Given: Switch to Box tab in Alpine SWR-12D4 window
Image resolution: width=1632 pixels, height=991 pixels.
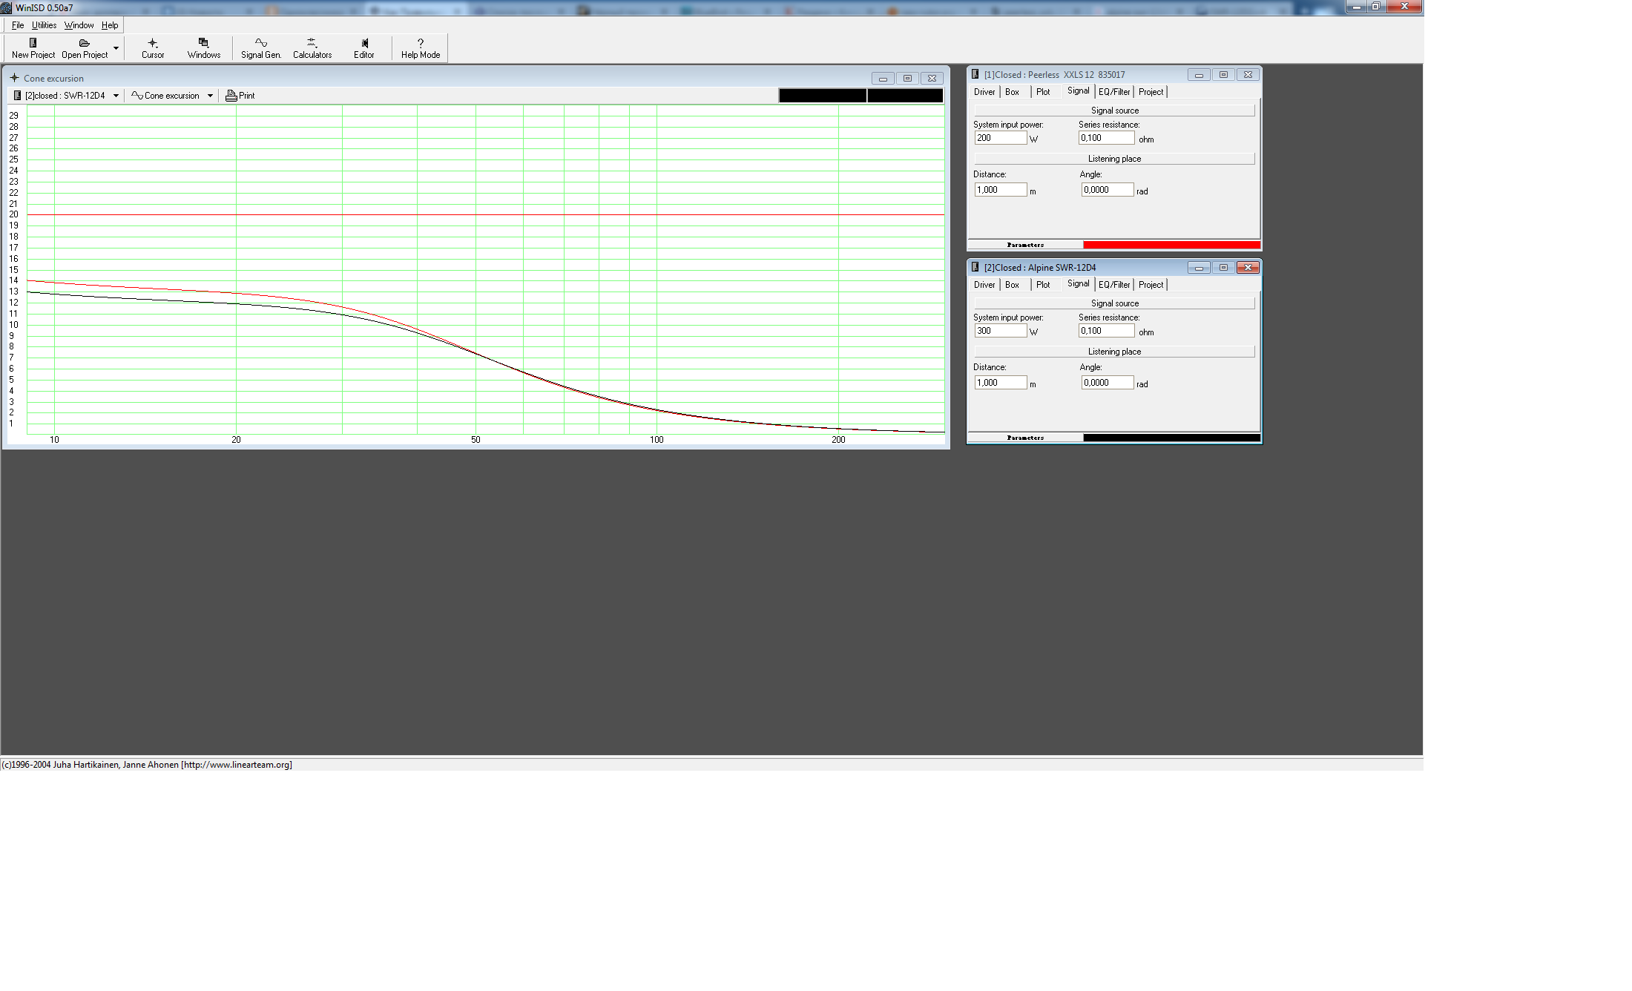Looking at the screenshot, I should (1012, 285).
